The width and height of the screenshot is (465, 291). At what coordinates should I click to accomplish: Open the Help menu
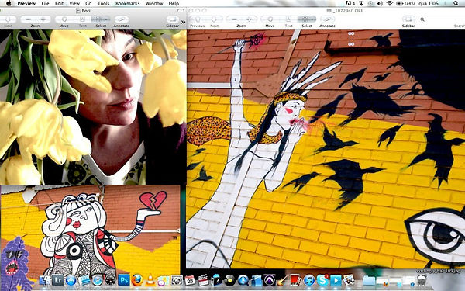tap(174, 3)
